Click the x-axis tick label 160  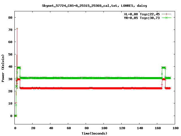(x=158, y=128)
